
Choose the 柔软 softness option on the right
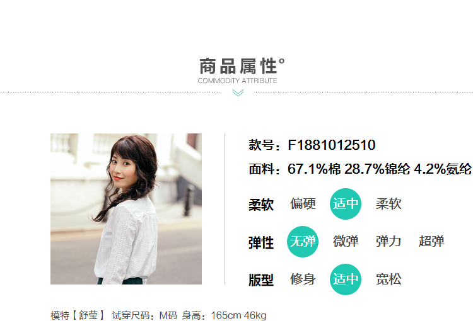click(x=388, y=204)
